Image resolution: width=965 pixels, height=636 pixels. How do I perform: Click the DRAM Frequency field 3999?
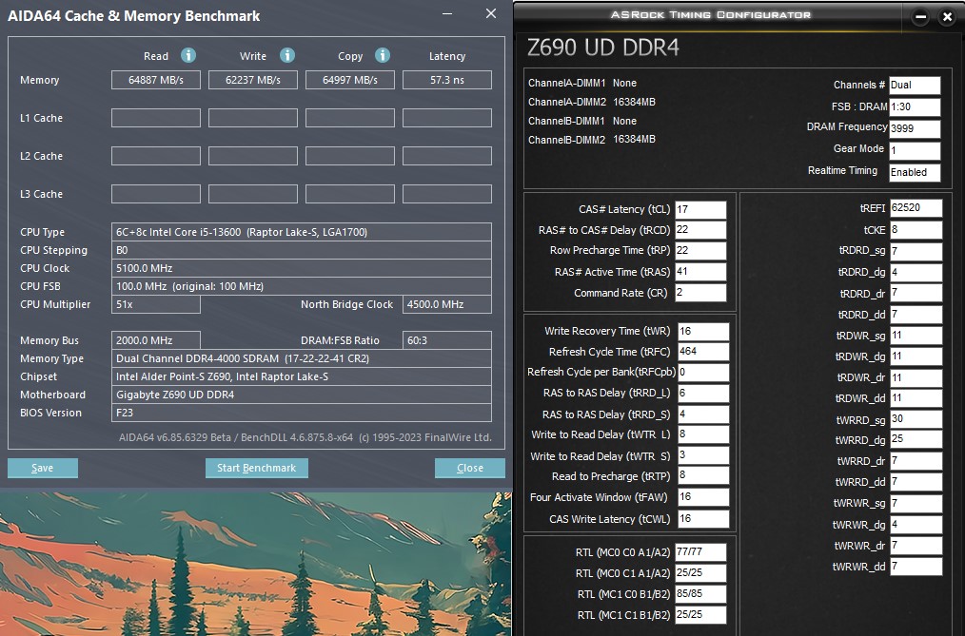coord(915,128)
